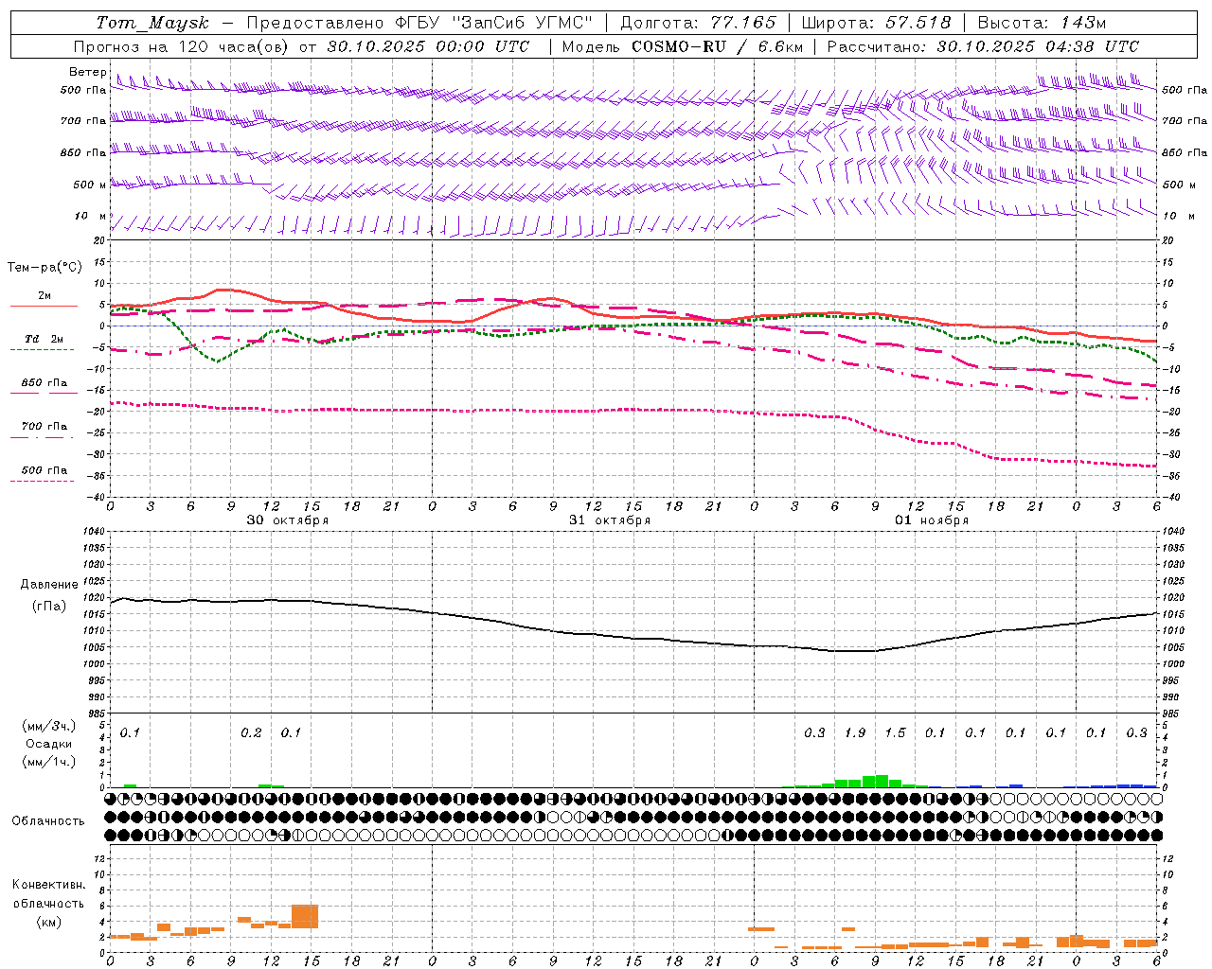Viewport: 1212px width, 969px height.
Task: Click the 30 октября date label
Action: point(288,520)
